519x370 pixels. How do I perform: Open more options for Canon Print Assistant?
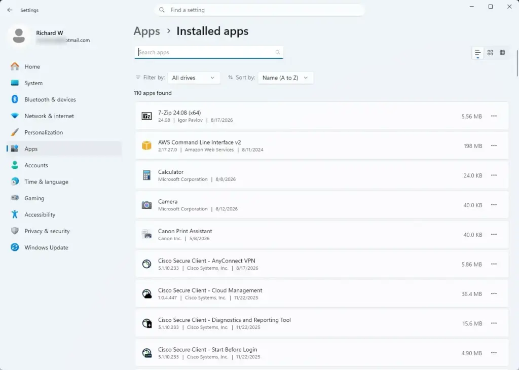[494, 234]
